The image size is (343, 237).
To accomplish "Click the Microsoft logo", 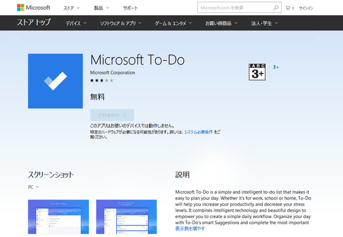I will tap(34, 7).
